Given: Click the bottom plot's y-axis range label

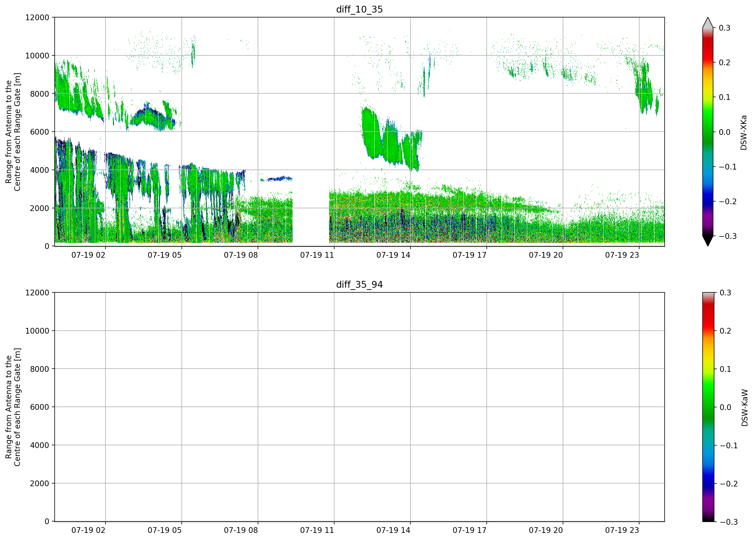Looking at the screenshot, I should pos(13,407).
